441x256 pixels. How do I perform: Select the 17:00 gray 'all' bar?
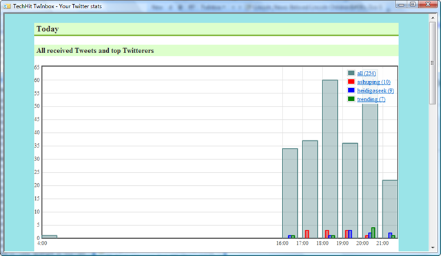tap(310, 189)
